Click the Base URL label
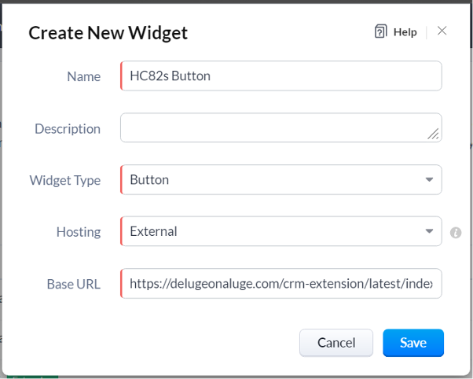The height and width of the screenshot is (379, 473). pyautogui.click(x=74, y=284)
